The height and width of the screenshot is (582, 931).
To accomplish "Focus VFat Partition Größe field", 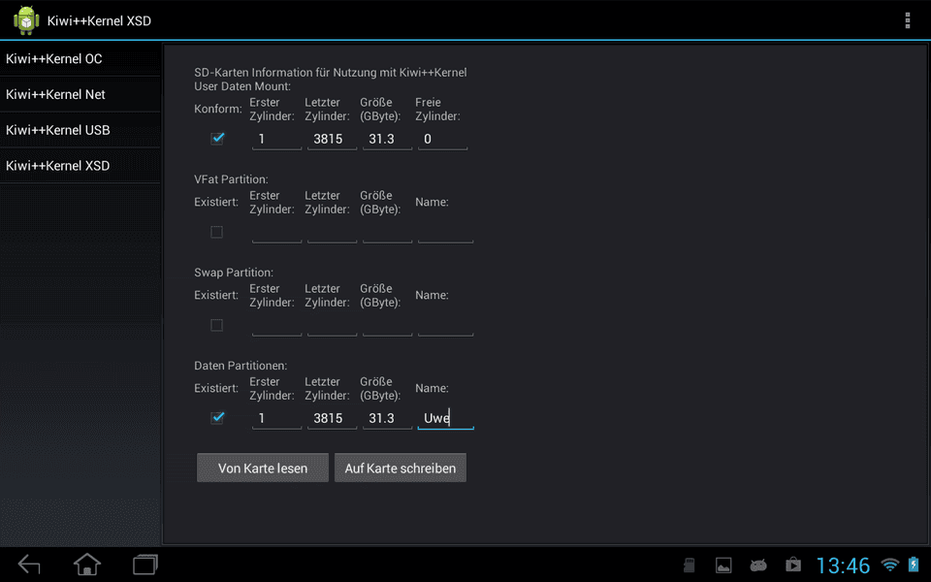I will (387, 232).
